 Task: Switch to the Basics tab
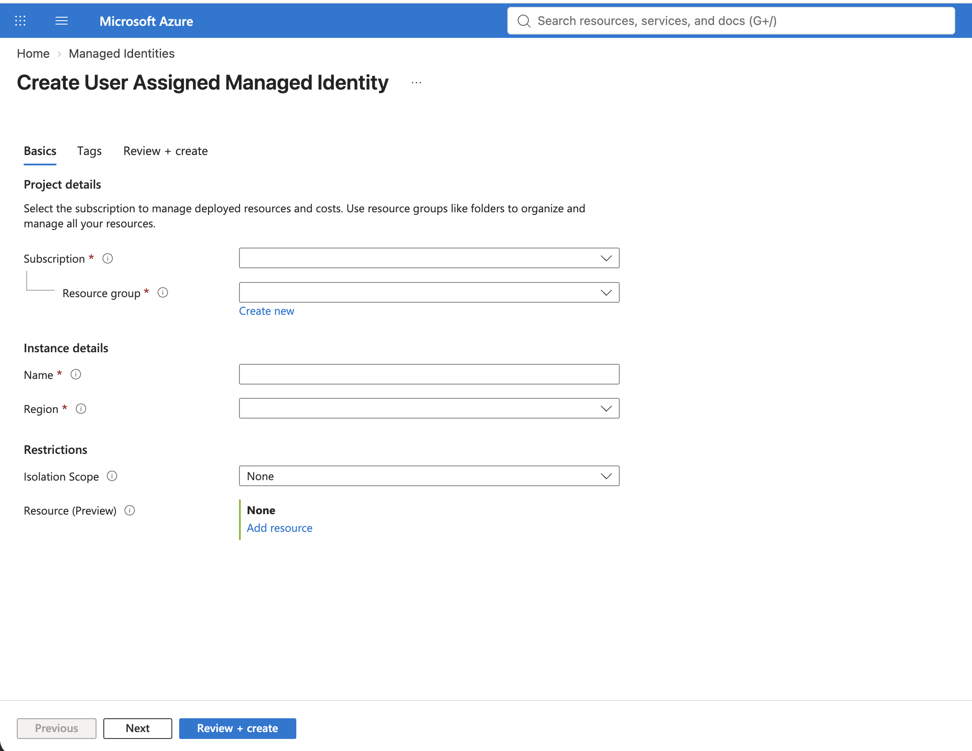[x=40, y=151]
